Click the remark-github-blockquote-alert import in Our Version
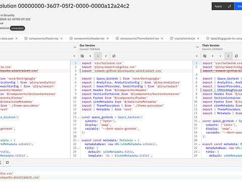This screenshot has width=242, height=182. 122,71
